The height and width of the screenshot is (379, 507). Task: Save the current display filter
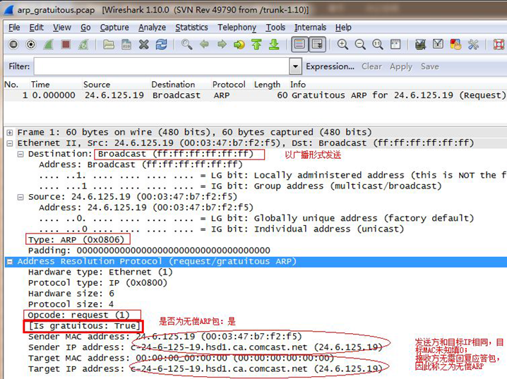pos(430,66)
